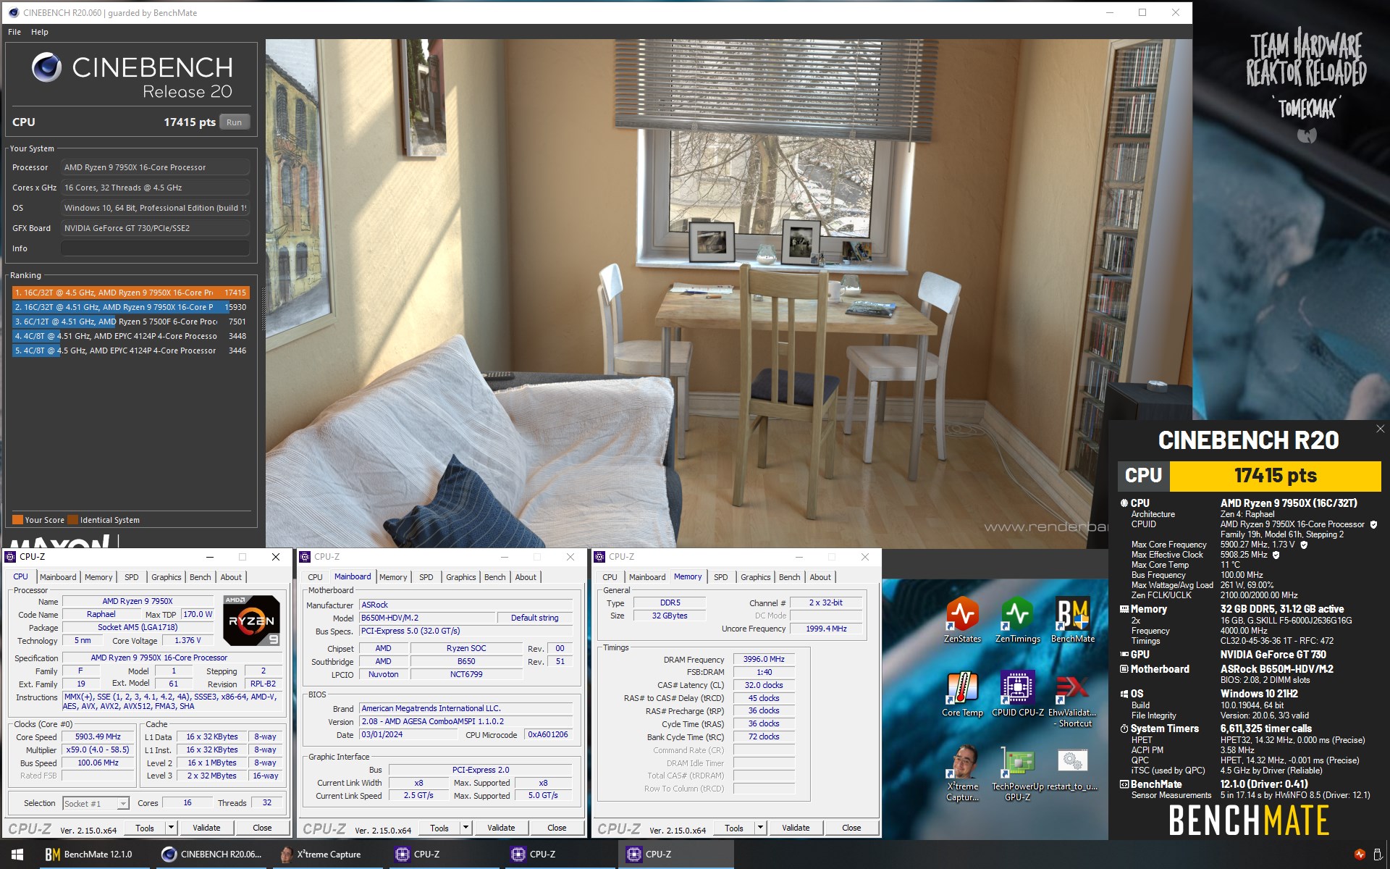The height and width of the screenshot is (869, 1390).
Task: Open Windows Start menu
Action: point(17,855)
